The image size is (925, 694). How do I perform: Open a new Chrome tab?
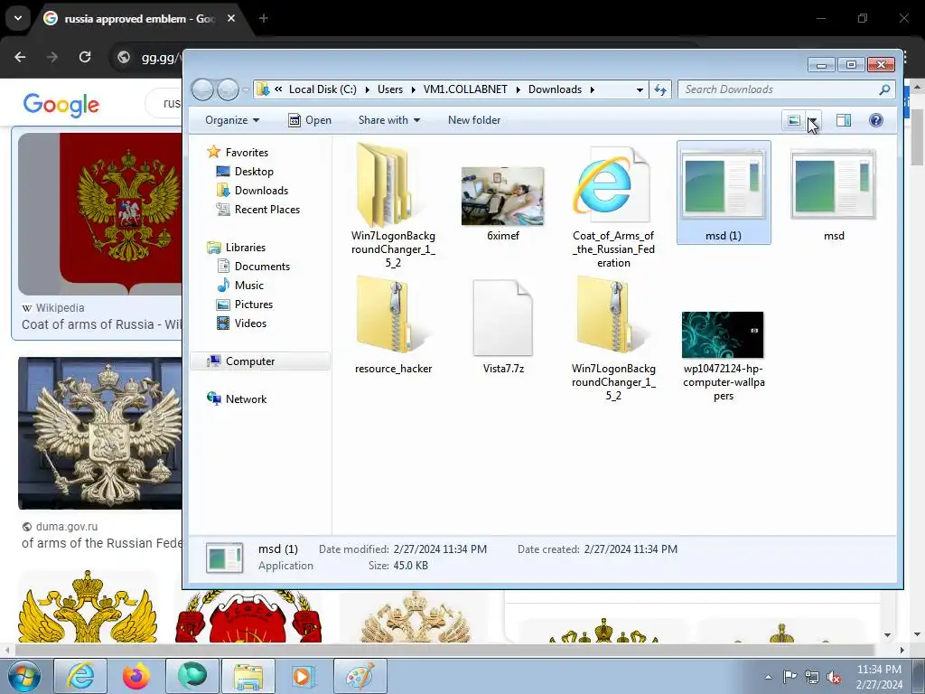(263, 18)
